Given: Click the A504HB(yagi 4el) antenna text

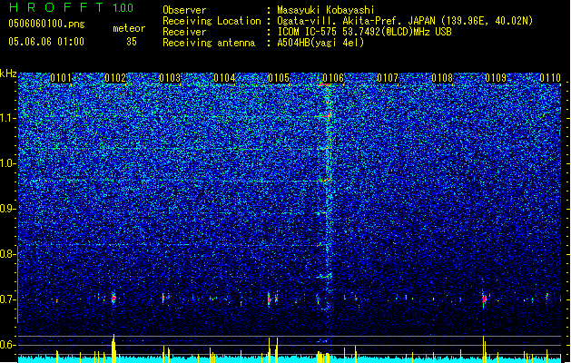Looking at the screenshot, I should [320, 43].
